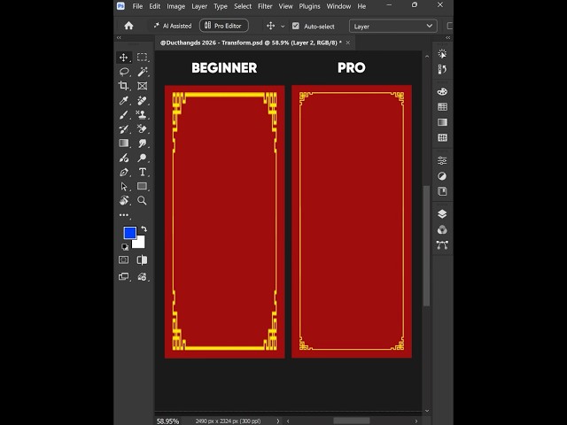Reset to default foreground and background colors
The image size is (567, 425).
pyautogui.click(x=125, y=247)
